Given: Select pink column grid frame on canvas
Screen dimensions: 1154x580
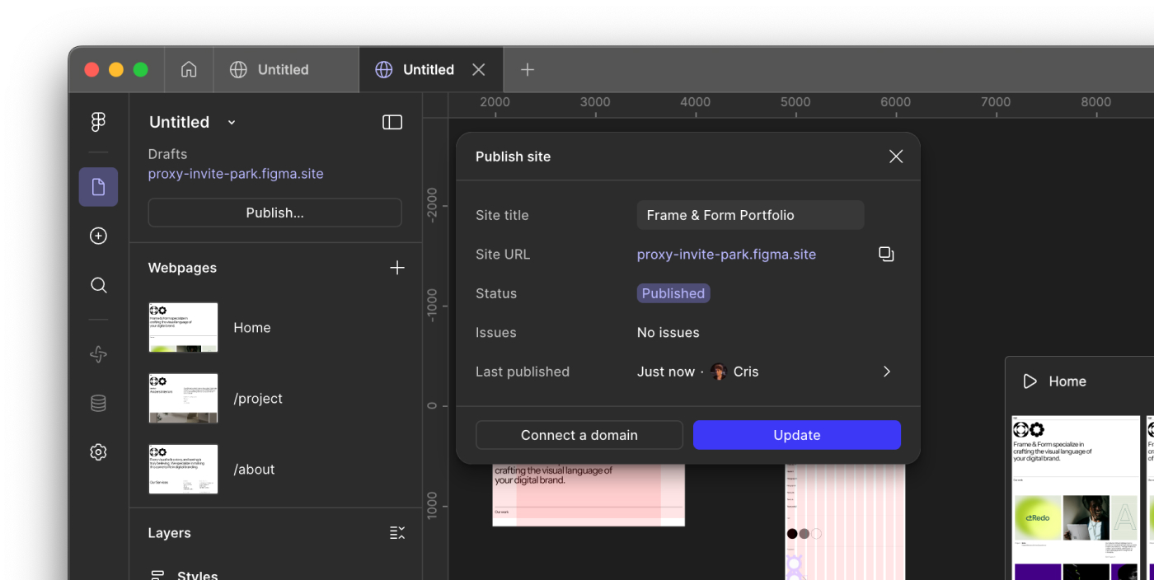Looking at the screenshot, I should [845, 522].
